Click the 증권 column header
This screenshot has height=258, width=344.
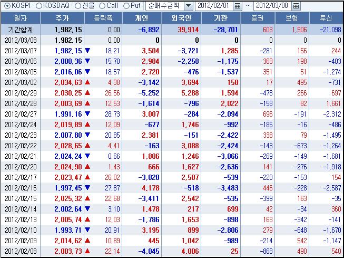tap(258, 18)
